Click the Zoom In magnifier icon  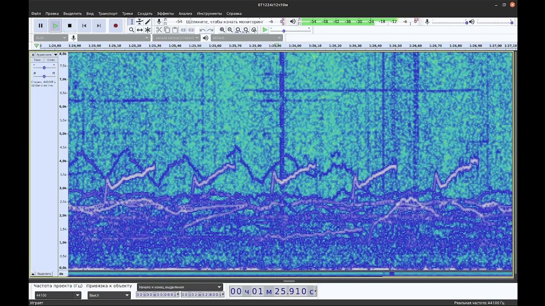pyautogui.click(x=222, y=30)
